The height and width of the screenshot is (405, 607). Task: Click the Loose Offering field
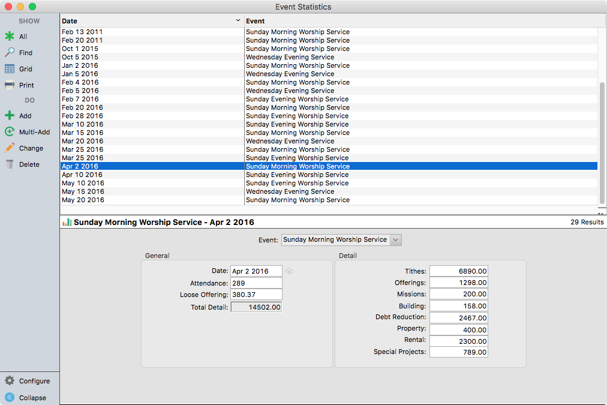click(256, 295)
